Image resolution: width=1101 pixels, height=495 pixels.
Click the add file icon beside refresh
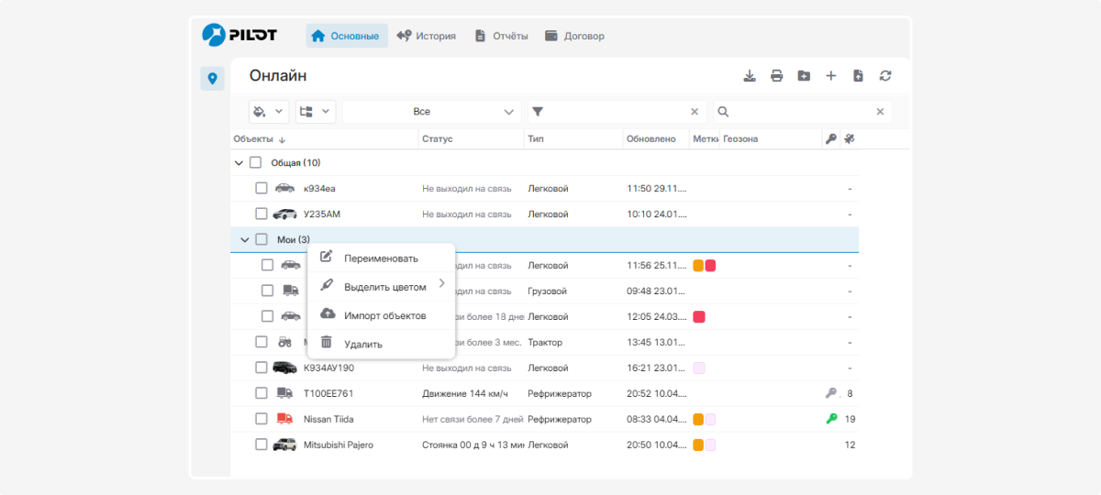coord(858,76)
